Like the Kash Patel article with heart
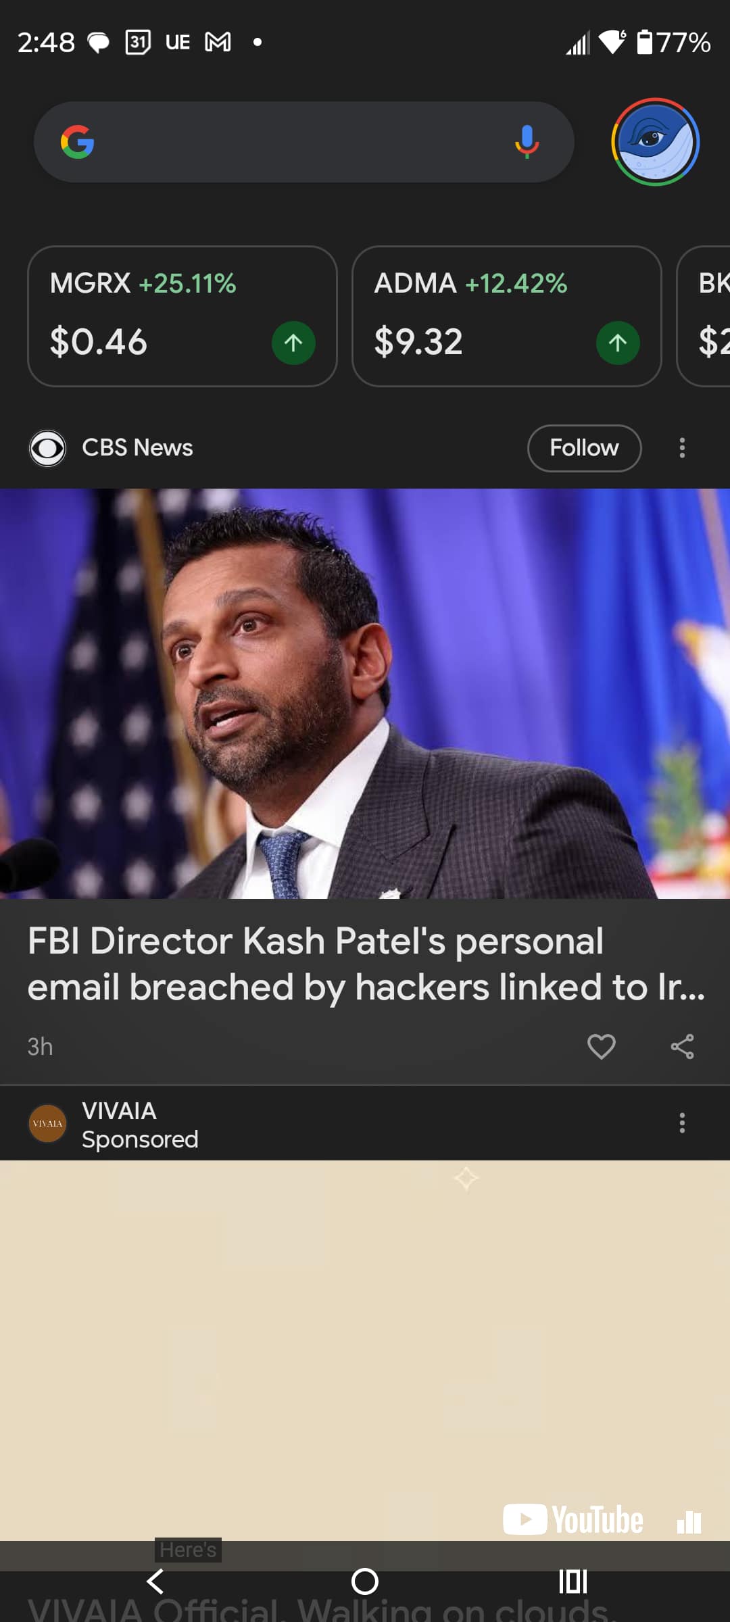 [601, 1046]
